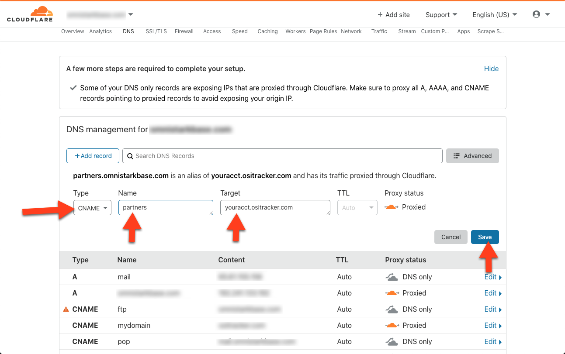565x354 pixels.
Task: Click the Cloudflare logo
Action: (30, 14)
